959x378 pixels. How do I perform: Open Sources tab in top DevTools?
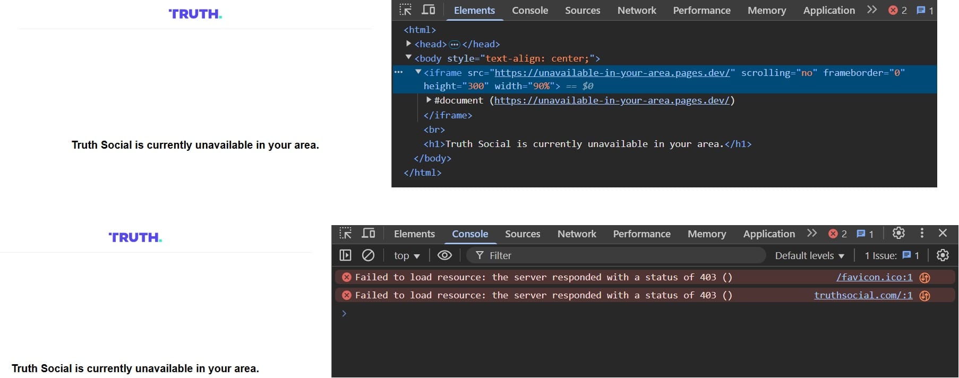tap(583, 11)
